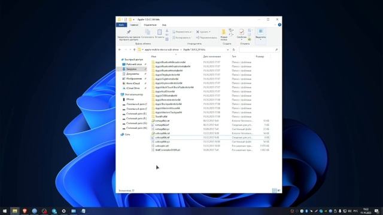Viewport: 383px width, 215px height.
Task: Open the Brave browser taskbar icon
Action: 25,211
